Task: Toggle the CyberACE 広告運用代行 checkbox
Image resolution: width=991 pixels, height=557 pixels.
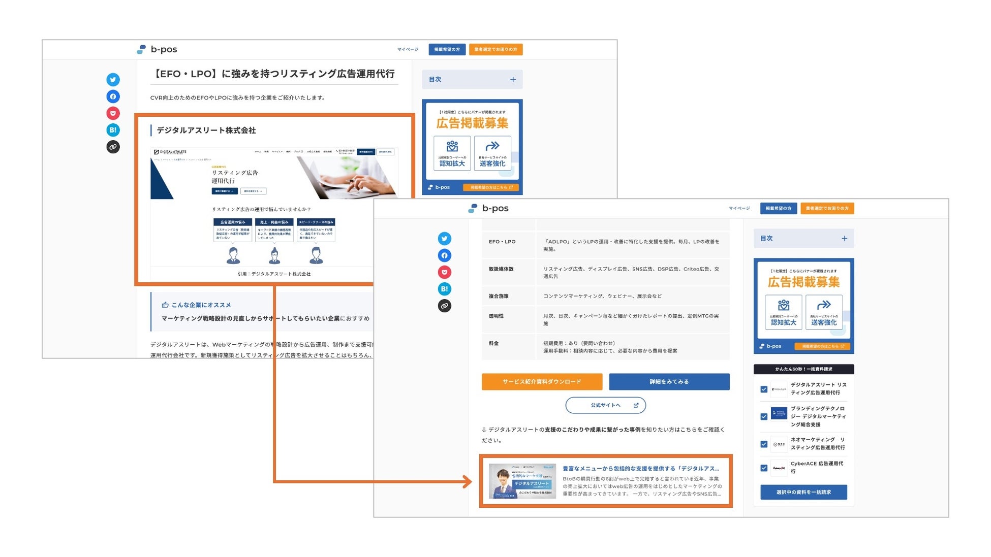Action: [x=763, y=468]
